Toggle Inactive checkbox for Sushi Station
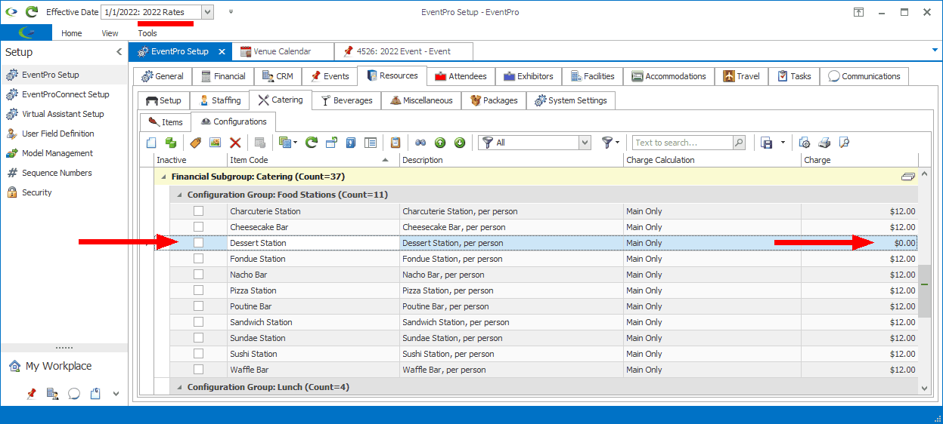943x424 pixels. [x=198, y=354]
